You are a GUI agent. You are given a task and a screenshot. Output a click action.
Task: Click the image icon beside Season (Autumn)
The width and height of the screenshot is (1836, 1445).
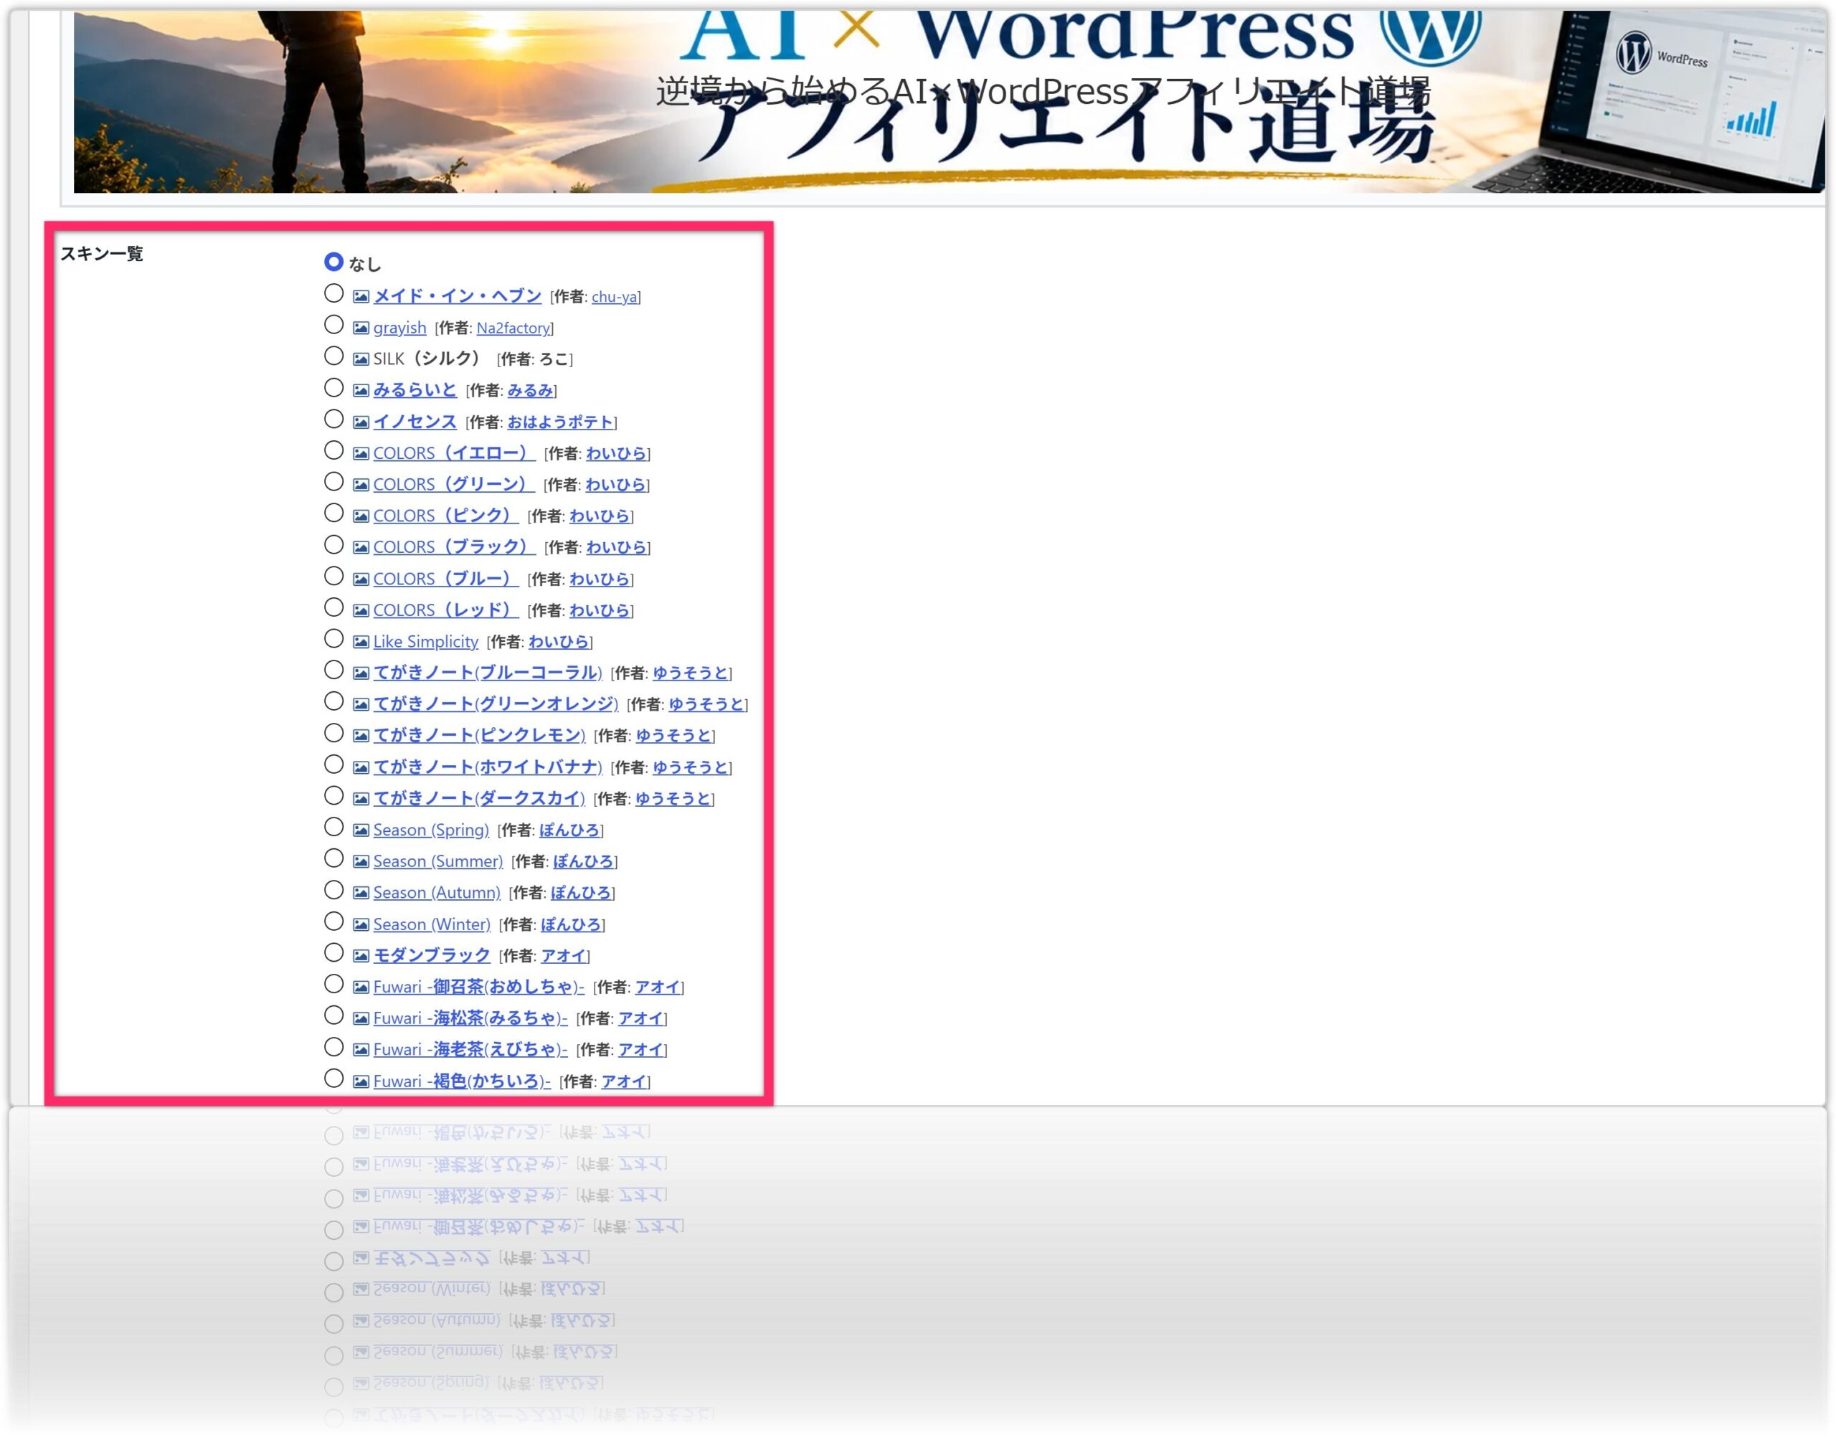(361, 894)
